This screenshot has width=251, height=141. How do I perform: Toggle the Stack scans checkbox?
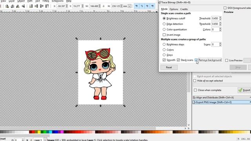[x=178, y=60]
